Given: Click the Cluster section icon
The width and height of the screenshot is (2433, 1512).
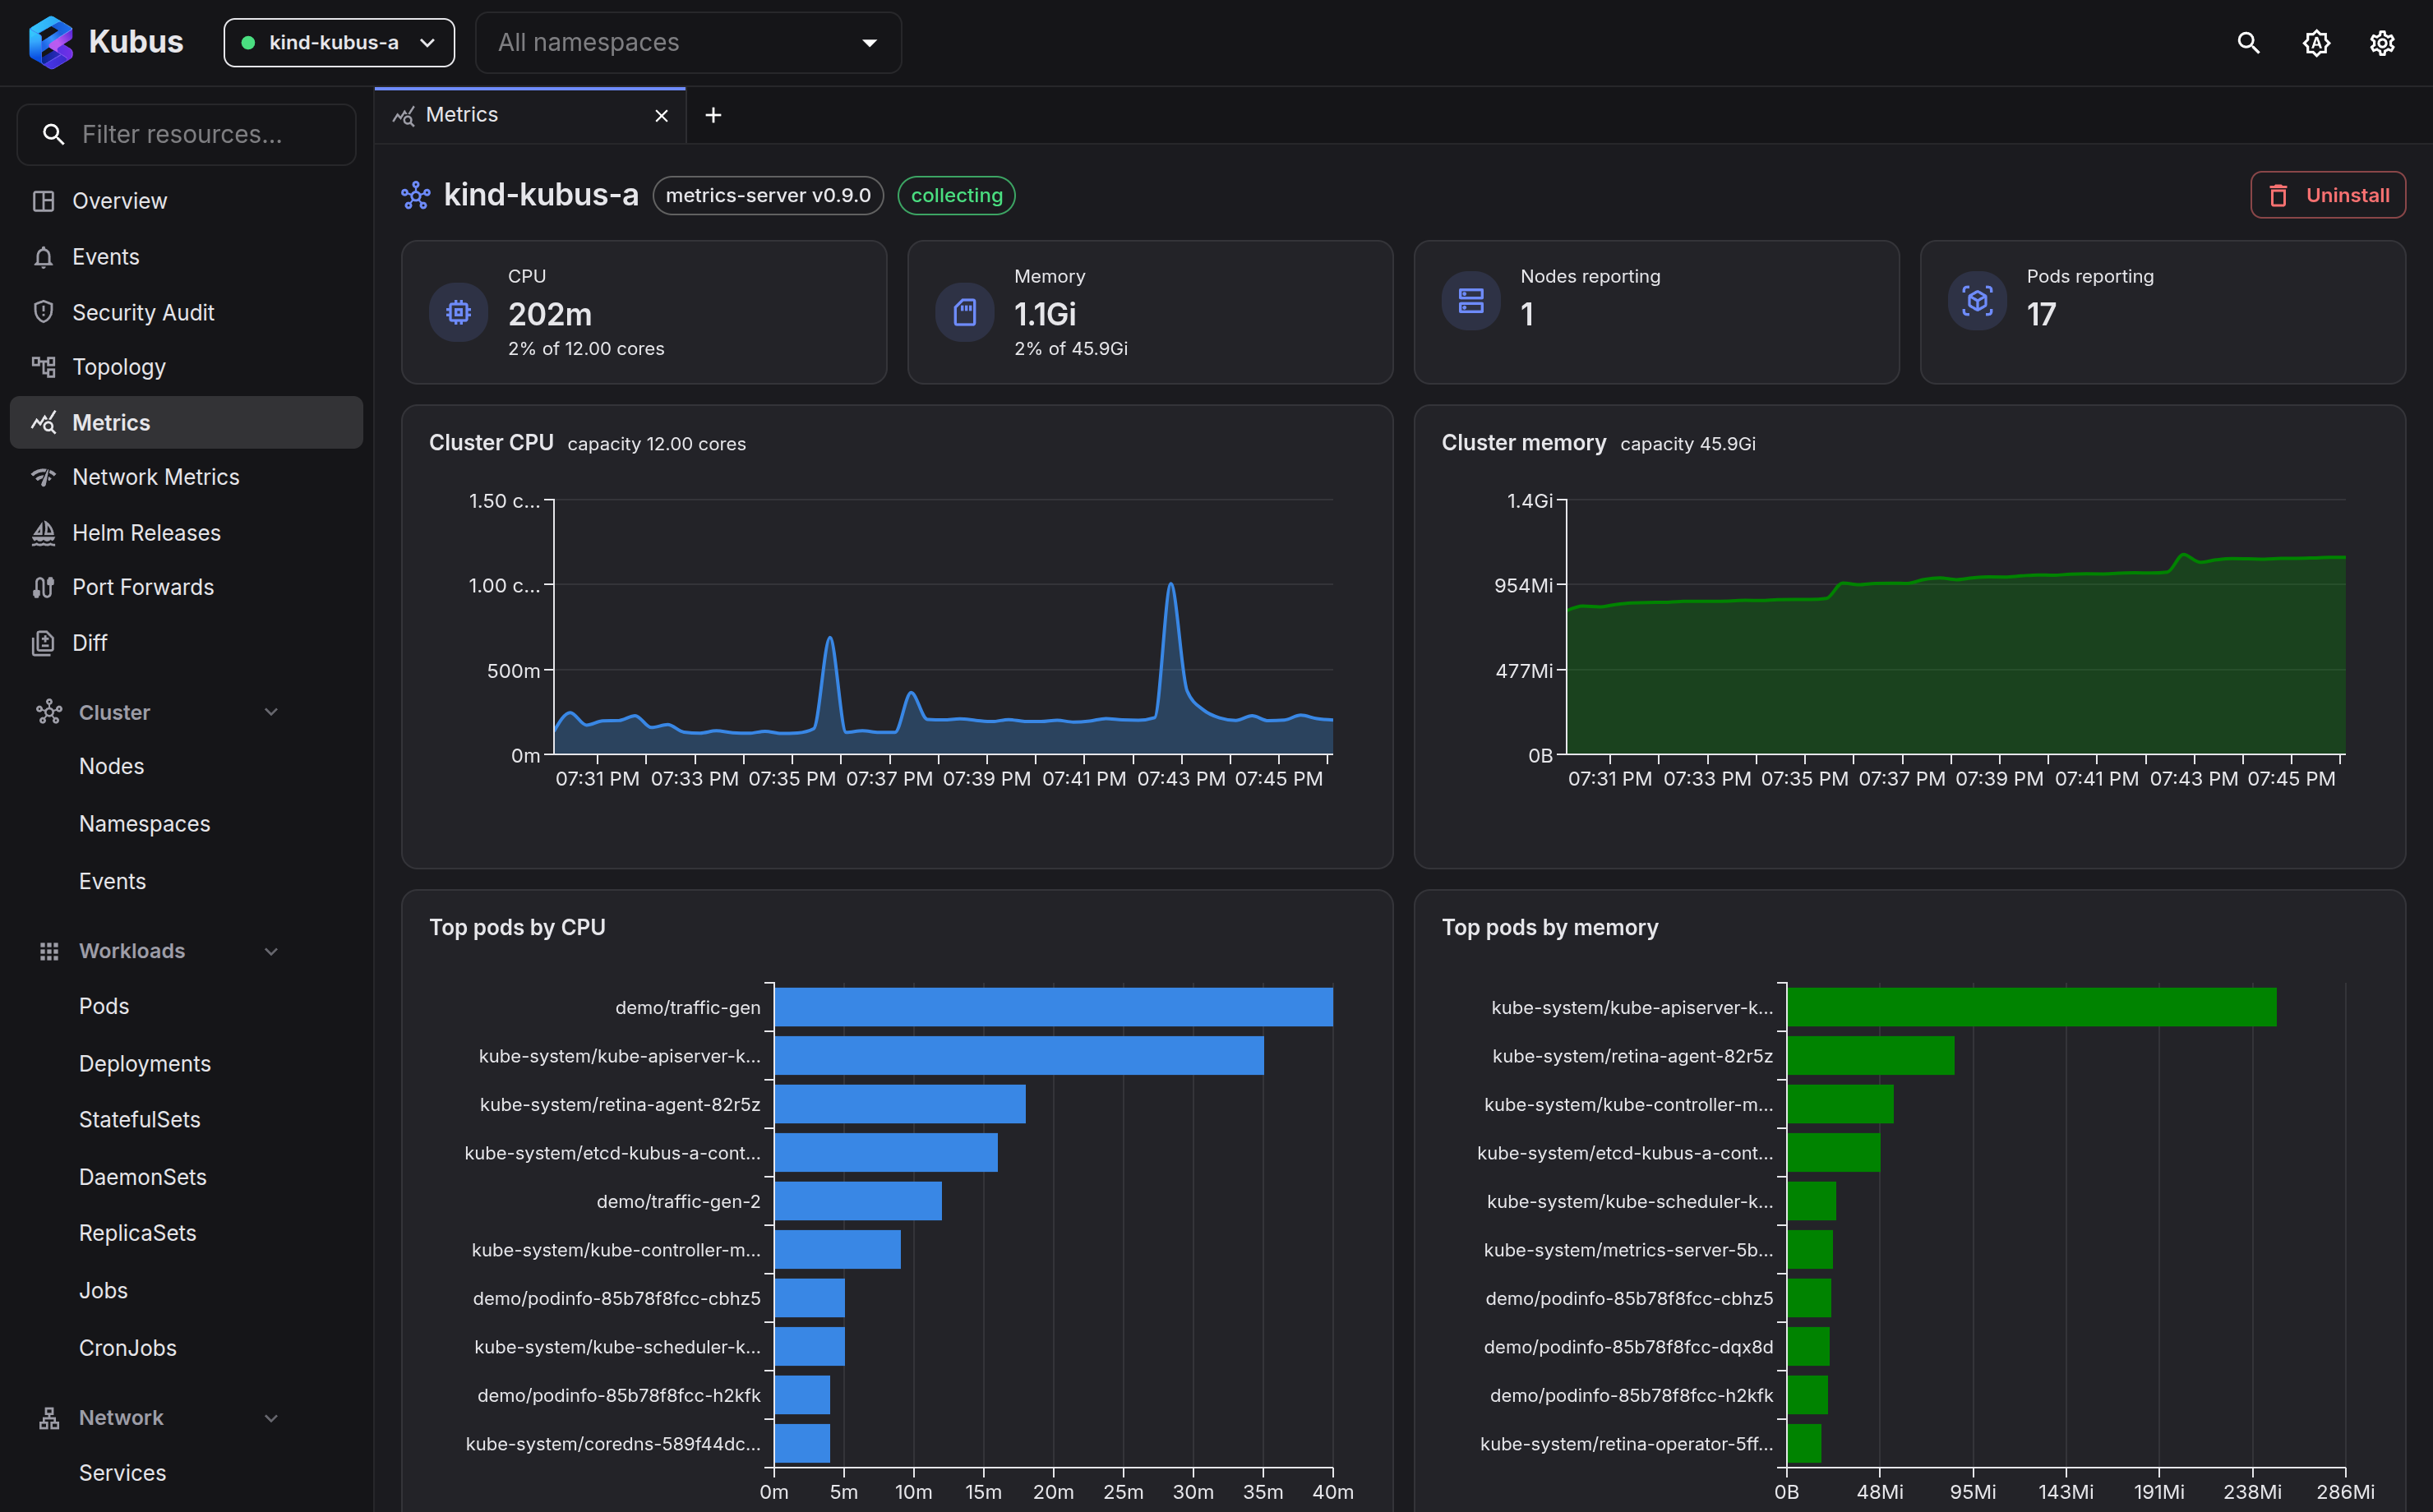Looking at the screenshot, I should point(49,712).
